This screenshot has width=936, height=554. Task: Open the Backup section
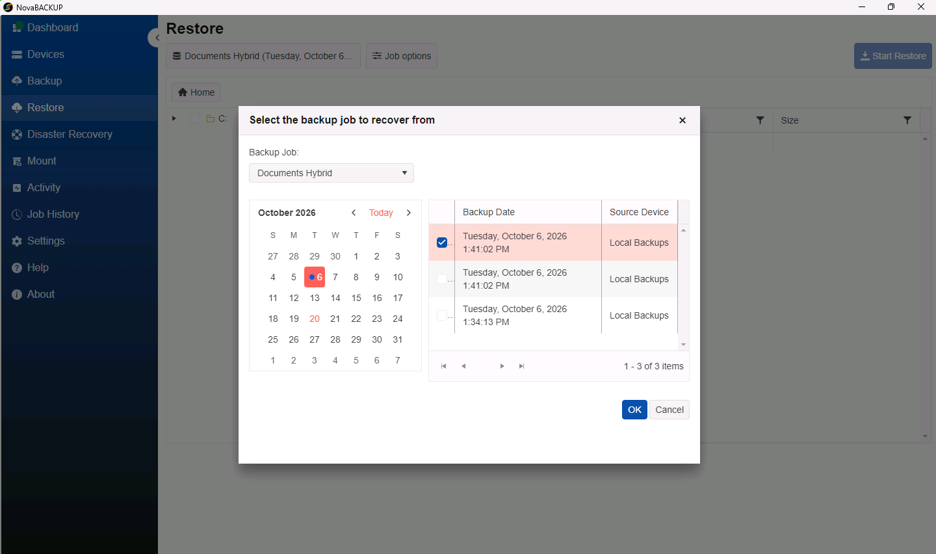point(79,81)
